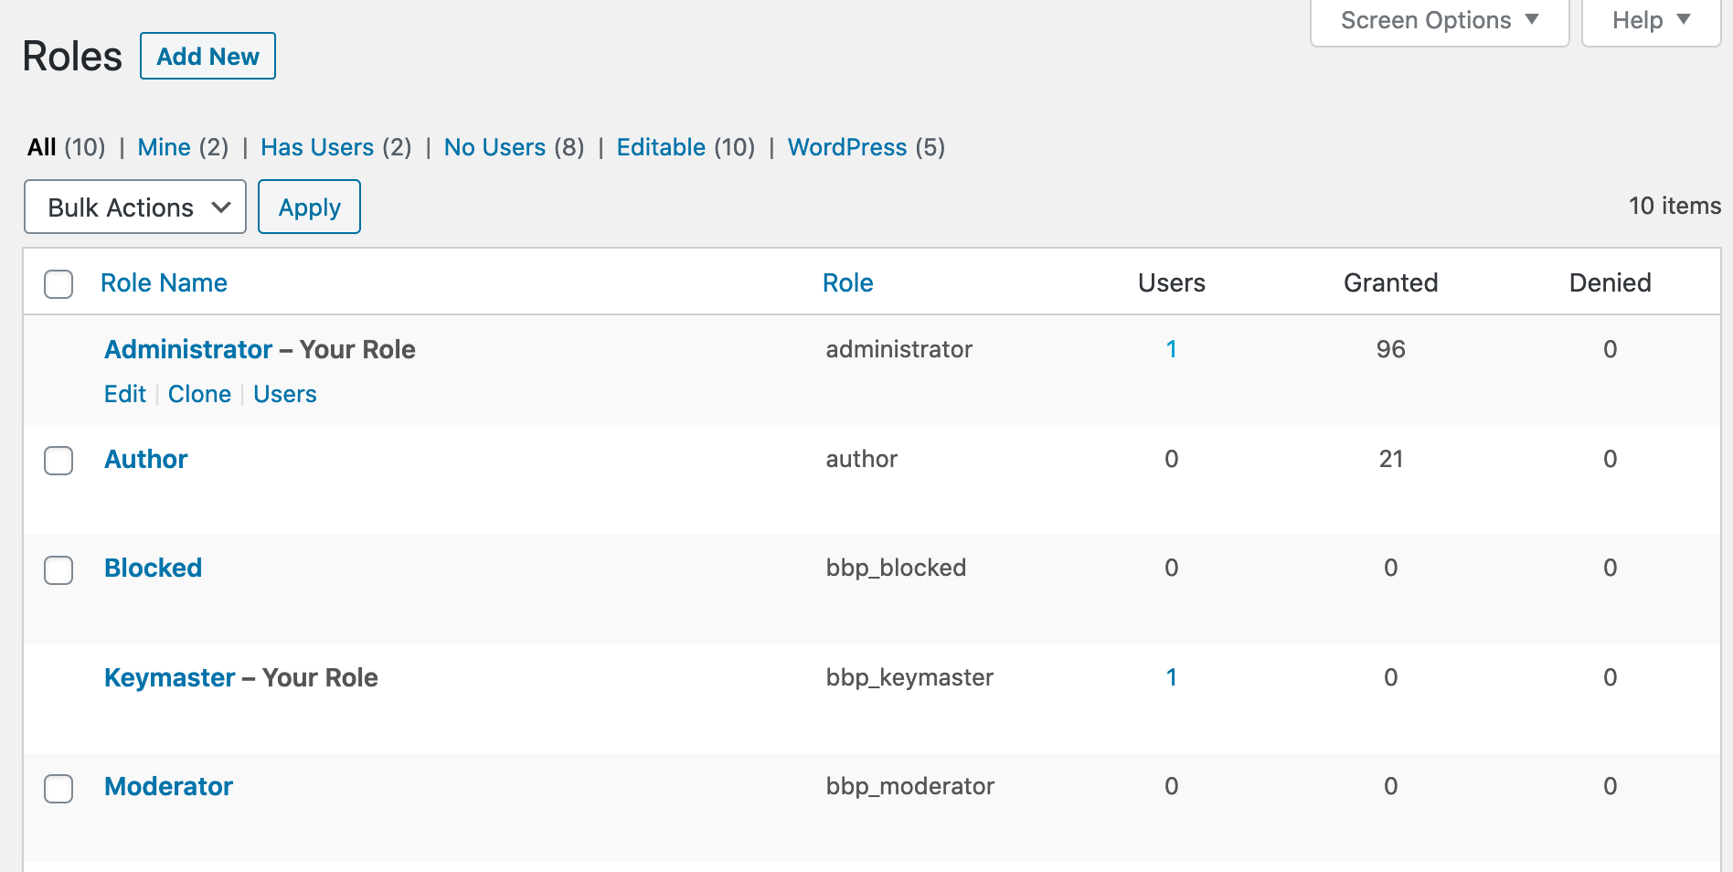Sort table by Role Name column

tap(164, 283)
